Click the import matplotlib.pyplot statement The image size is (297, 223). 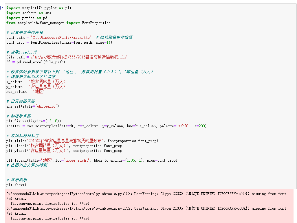38,8
